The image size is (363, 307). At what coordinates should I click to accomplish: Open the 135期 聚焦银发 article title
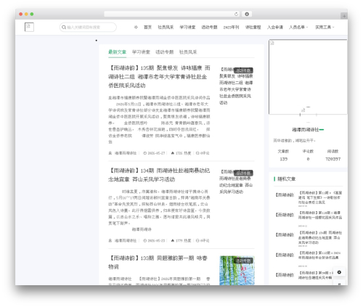tap(159, 77)
